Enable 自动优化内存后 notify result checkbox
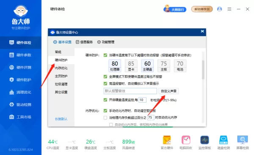Viewport: 254px width, 155px height. click(x=111, y=125)
